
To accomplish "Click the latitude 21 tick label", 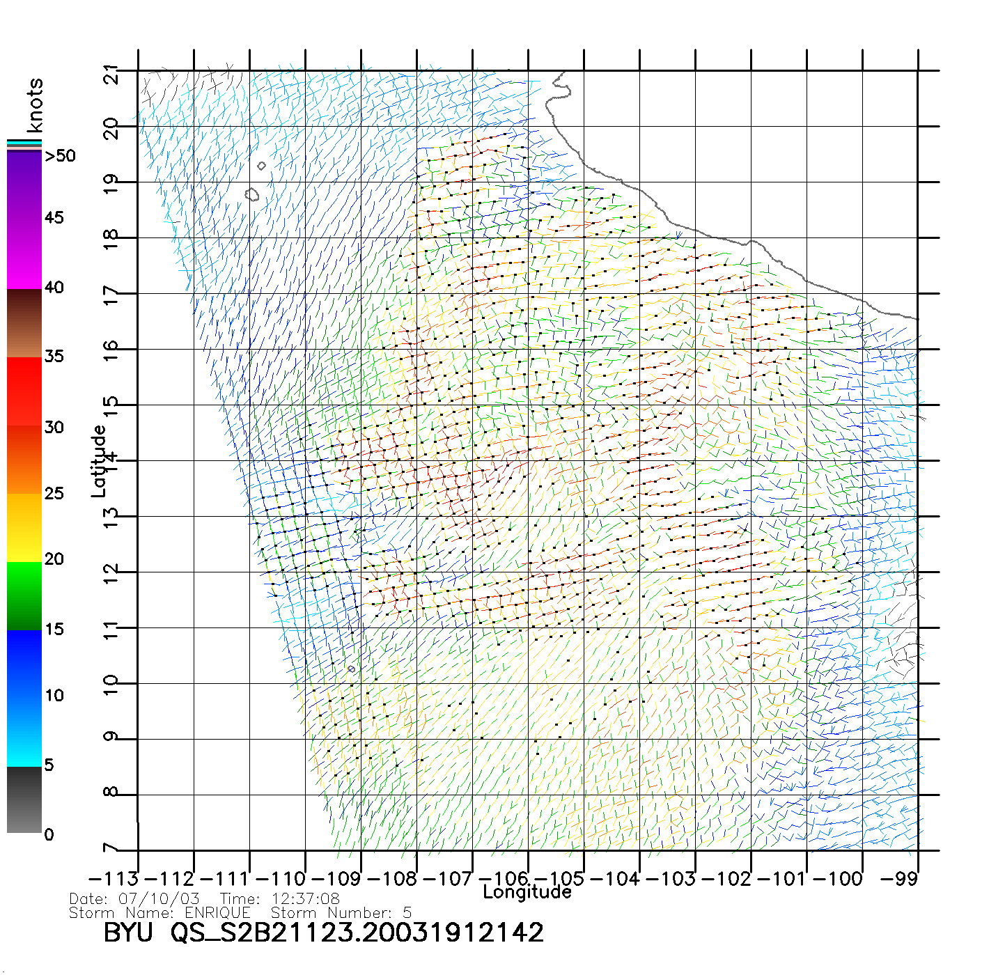I will click(111, 74).
